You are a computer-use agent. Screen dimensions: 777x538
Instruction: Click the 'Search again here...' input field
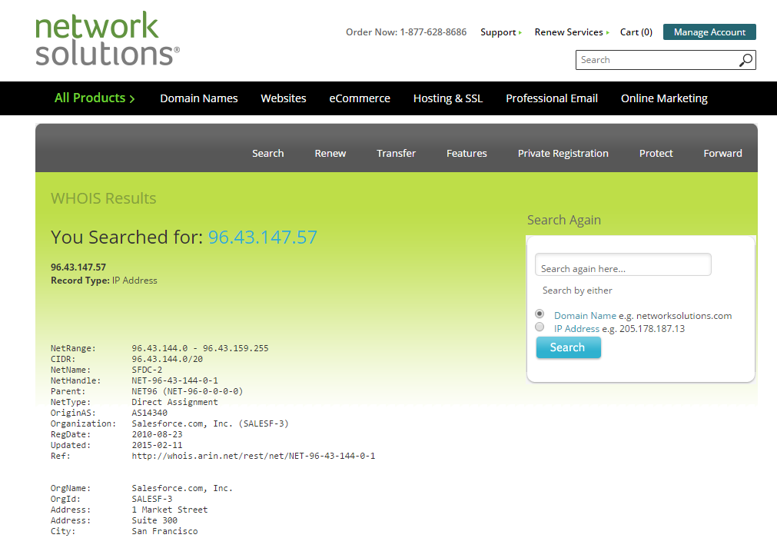tap(623, 265)
